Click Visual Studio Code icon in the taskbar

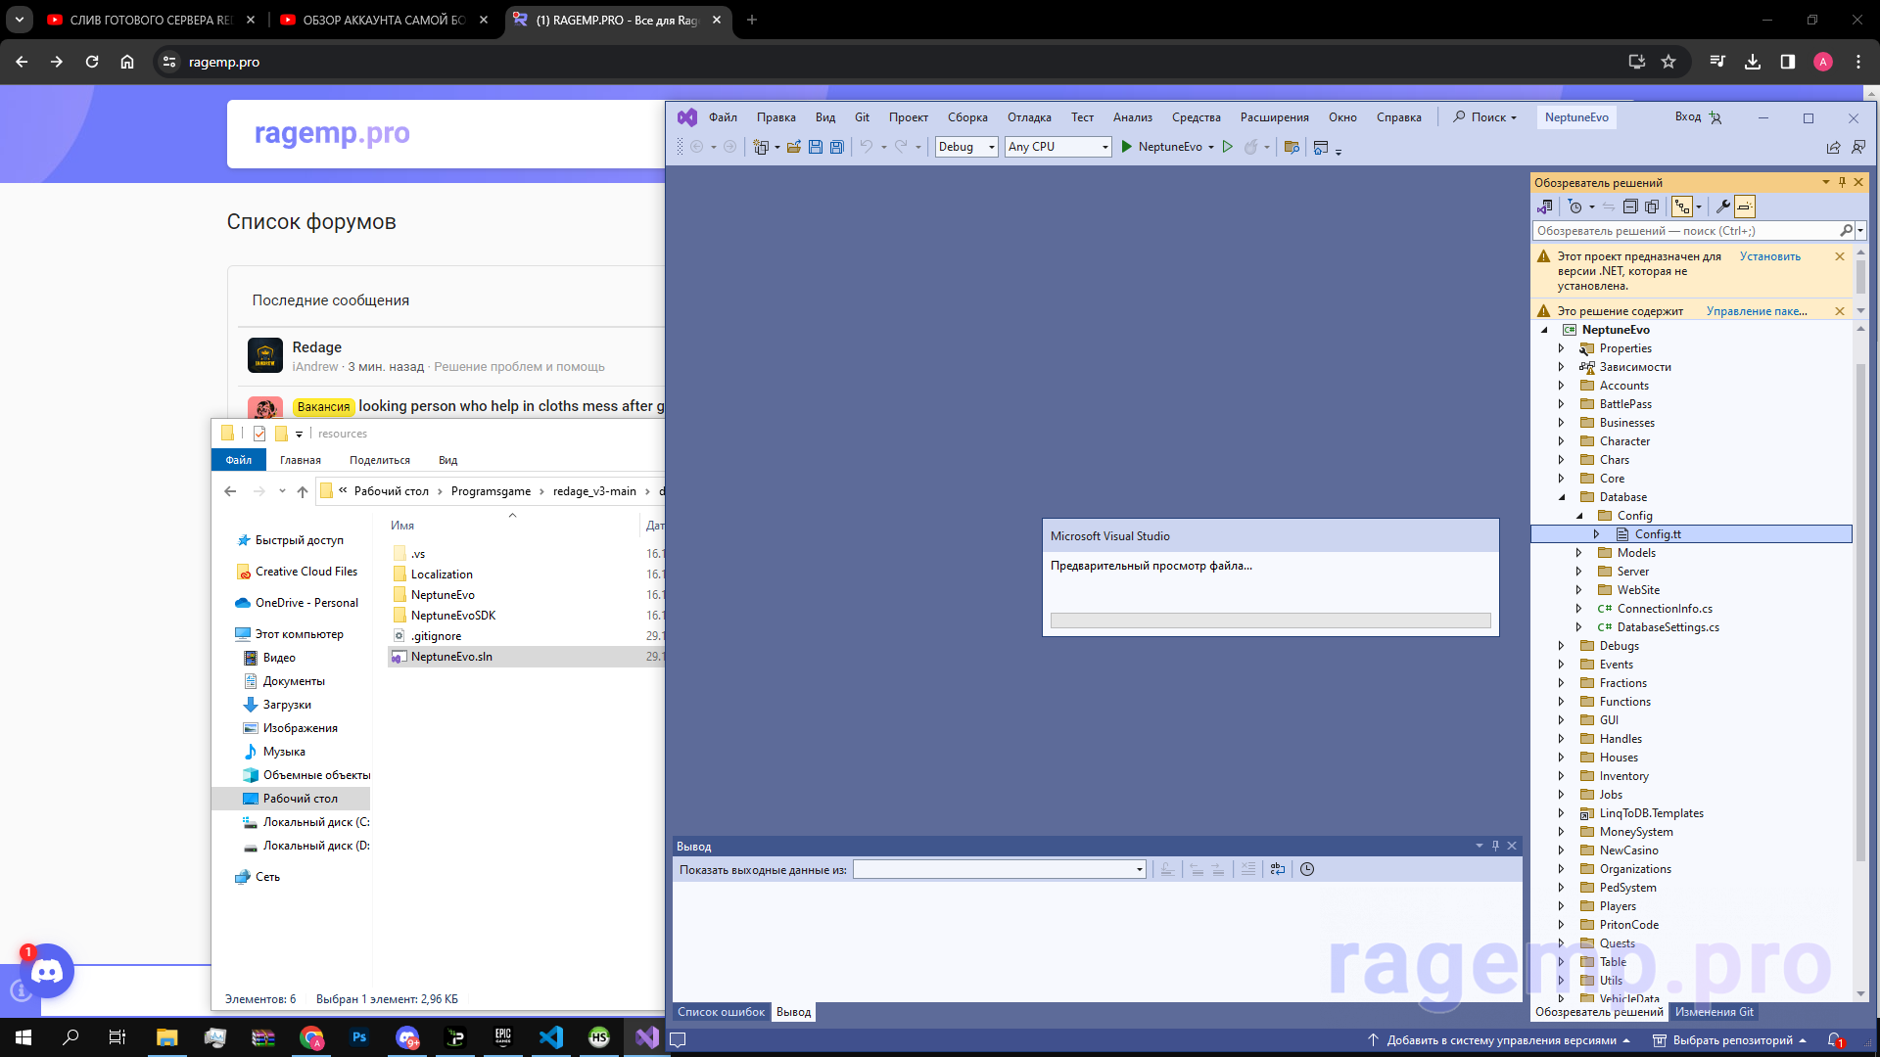coord(551,1037)
